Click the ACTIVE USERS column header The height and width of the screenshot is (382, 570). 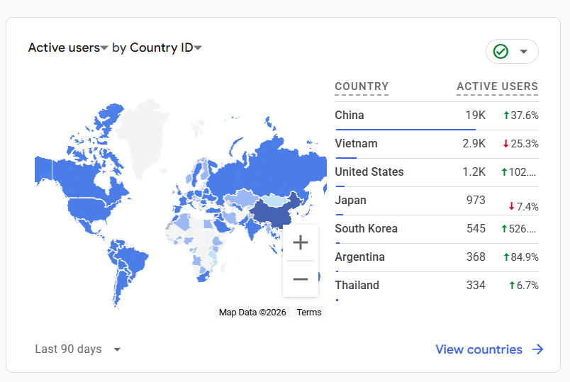[x=497, y=86]
